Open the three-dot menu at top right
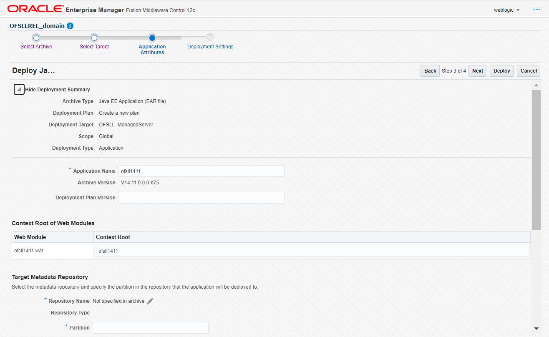The width and height of the screenshot is (549, 337). click(537, 10)
